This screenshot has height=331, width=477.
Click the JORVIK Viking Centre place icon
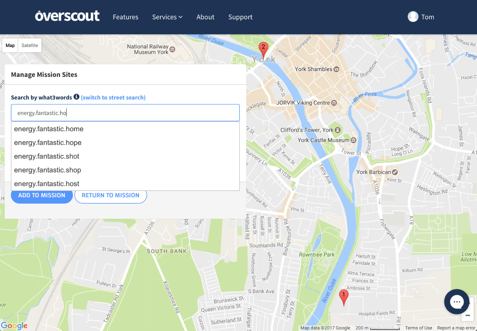coord(334,103)
